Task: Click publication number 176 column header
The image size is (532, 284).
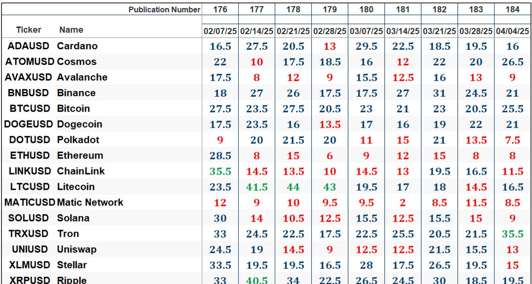Action: tap(220, 10)
